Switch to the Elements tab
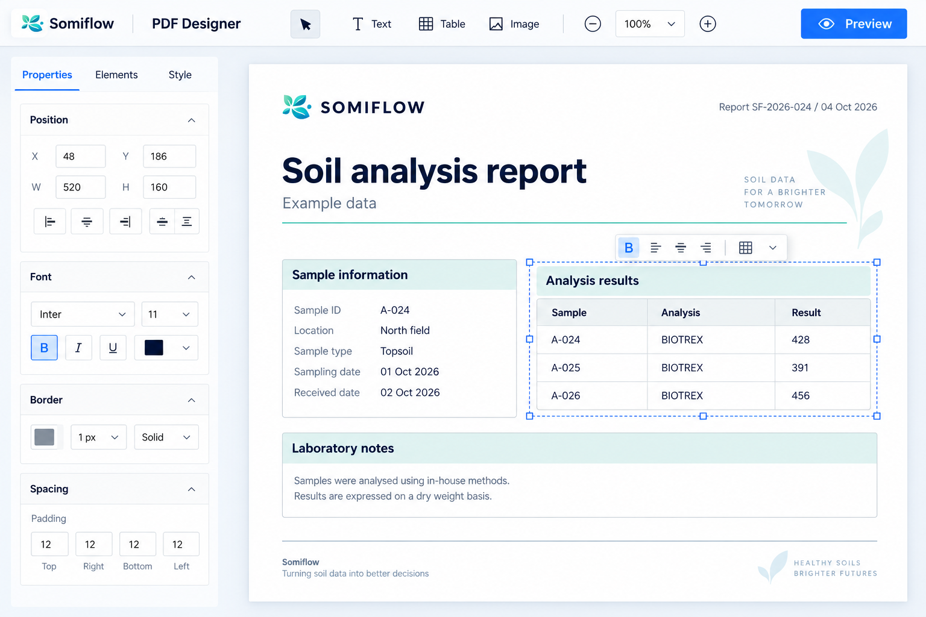Screen dimensions: 926x617 pos(116,75)
